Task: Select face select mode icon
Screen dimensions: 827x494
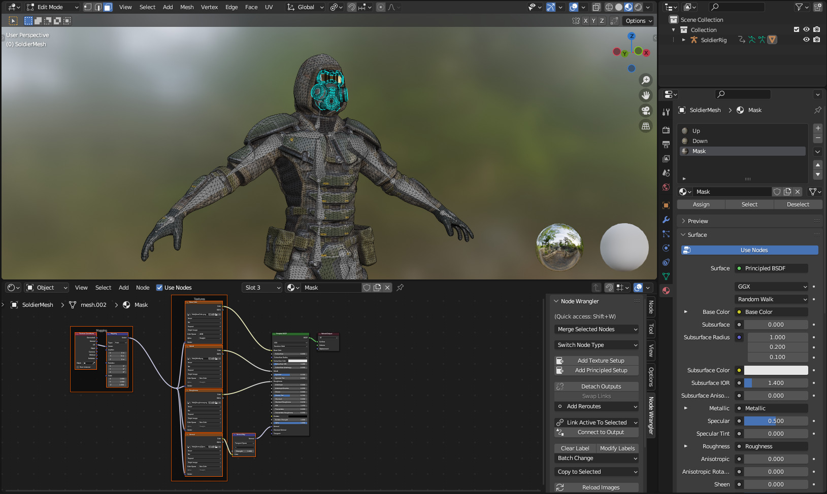Action: point(108,7)
